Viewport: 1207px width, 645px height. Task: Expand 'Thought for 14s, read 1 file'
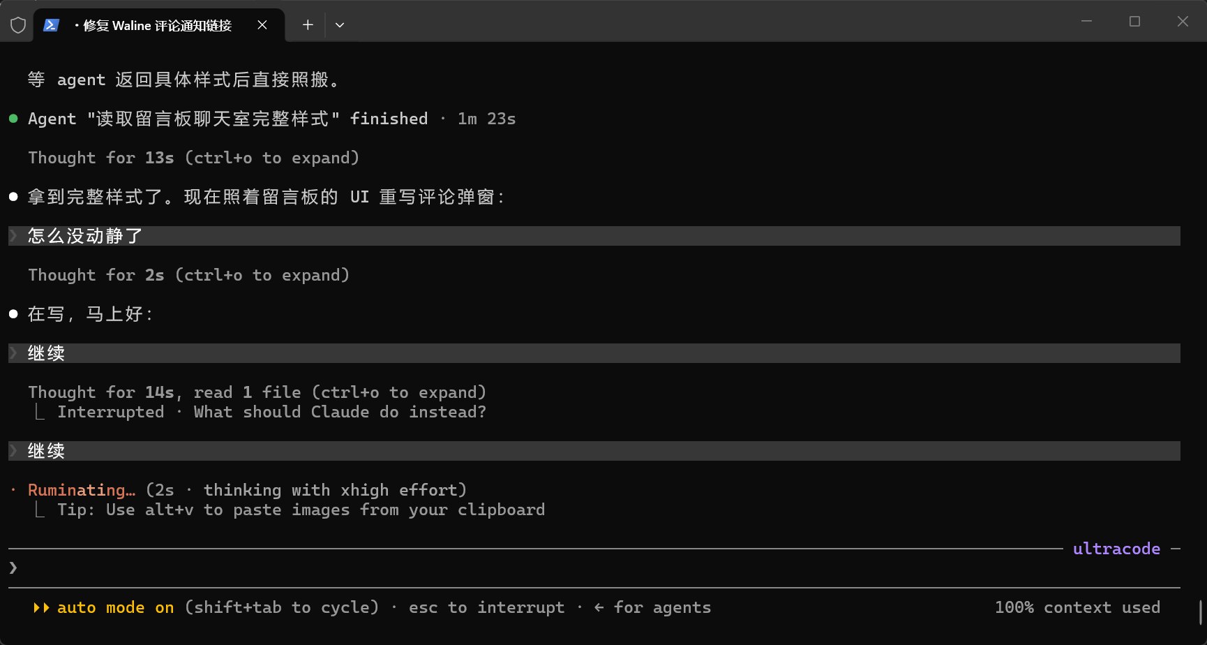point(257,392)
